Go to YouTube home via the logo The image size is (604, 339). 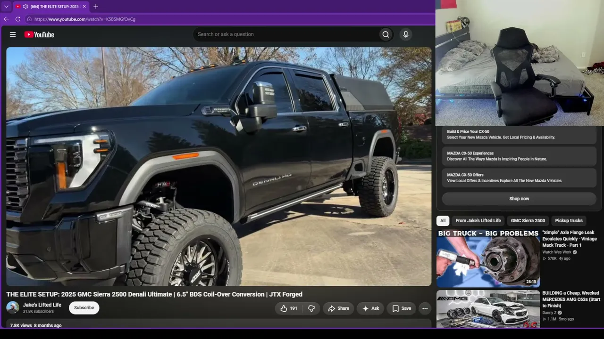point(39,34)
